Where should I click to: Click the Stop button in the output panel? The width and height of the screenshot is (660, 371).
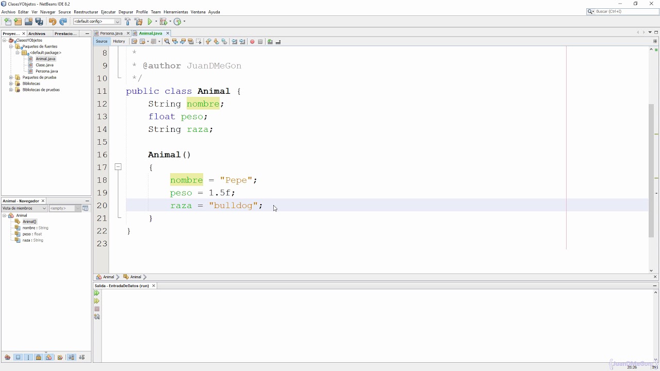[x=96, y=309]
